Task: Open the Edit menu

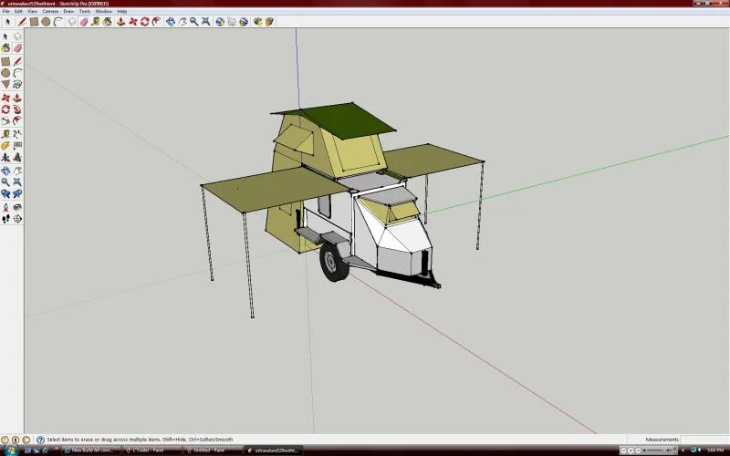Action: pos(18,11)
